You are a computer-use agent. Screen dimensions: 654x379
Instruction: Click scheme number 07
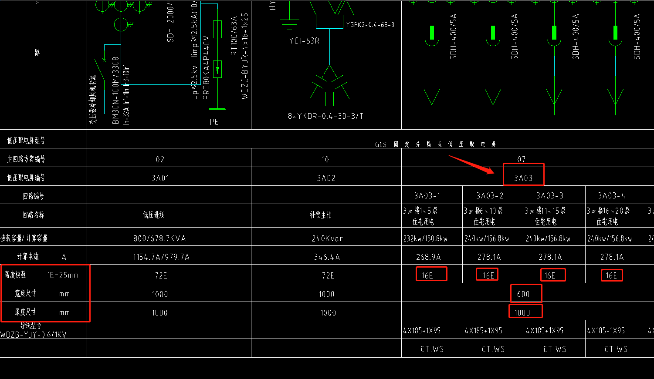tap(522, 159)
